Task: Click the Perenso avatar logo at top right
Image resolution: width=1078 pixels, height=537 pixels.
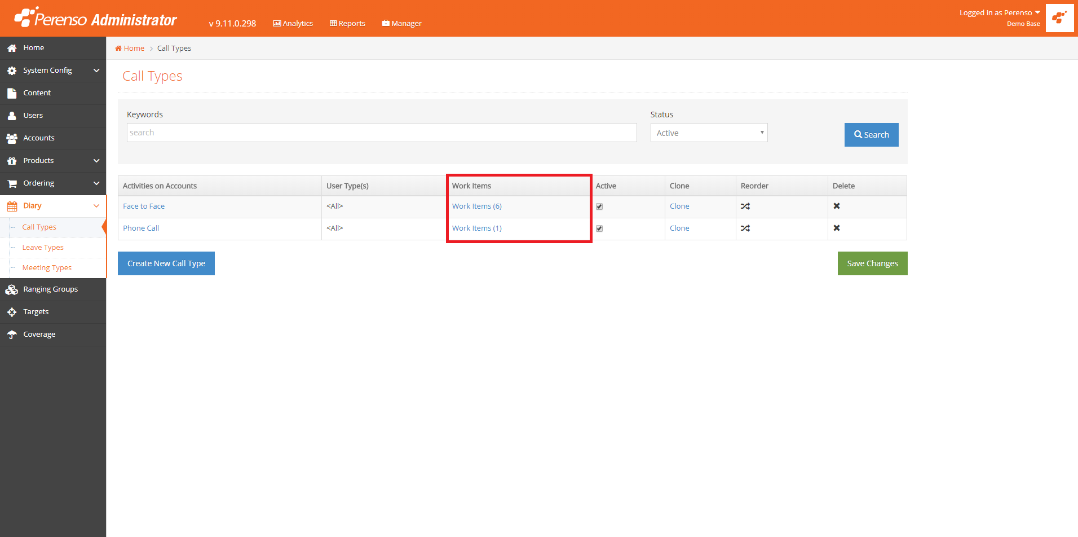Action: [x=1059, y=18]
